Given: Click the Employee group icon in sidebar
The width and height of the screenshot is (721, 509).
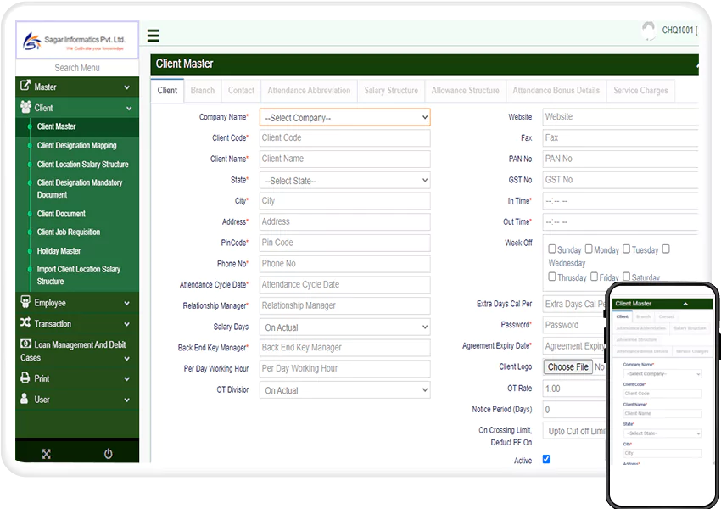Looking at the screenshot, I should click(25, 303).
